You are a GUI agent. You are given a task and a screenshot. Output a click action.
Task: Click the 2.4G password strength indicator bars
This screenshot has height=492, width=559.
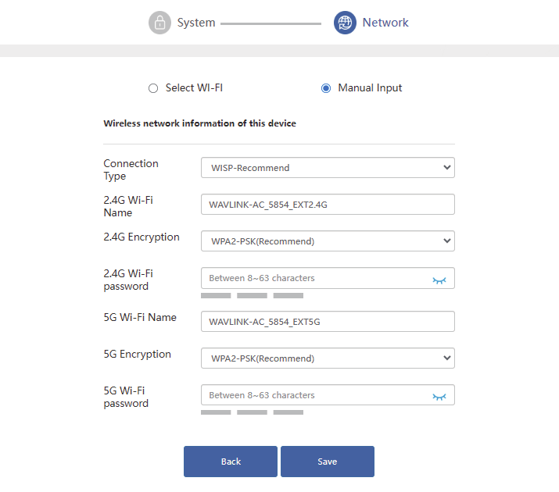[x=252, y=296]
